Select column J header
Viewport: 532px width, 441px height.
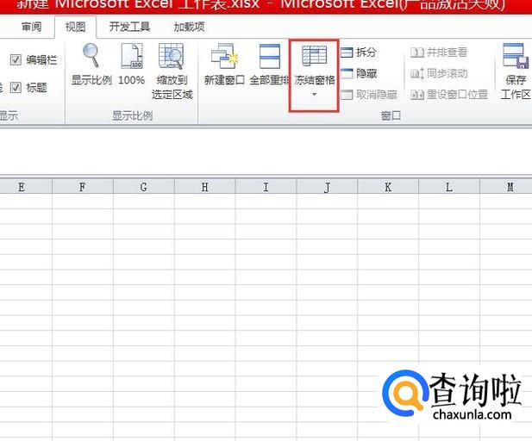coord(327,187)
